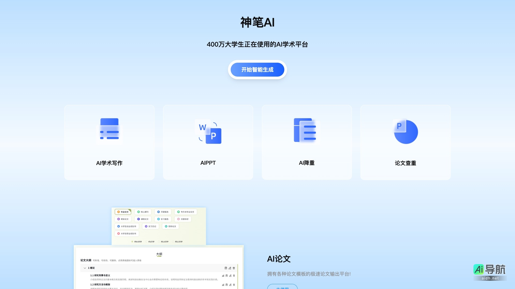Click the 开始智能生成 button
The width and height of the screenshot is (515, 289).
(257, 70)
